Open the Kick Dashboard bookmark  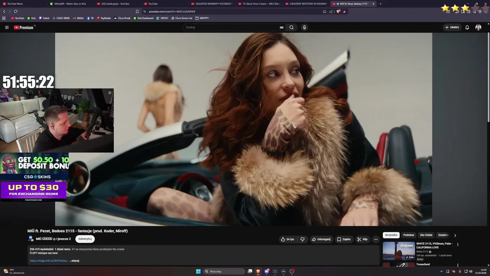point(144,18)
